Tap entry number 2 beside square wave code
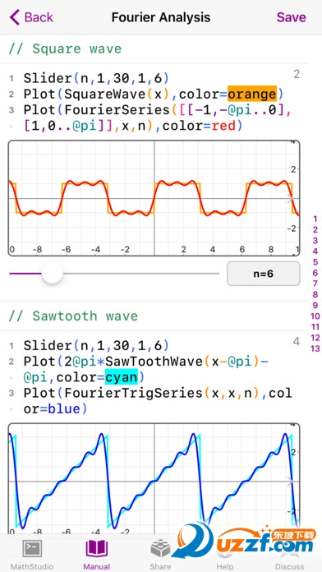Image resolution: width=322 pixels, height=572 pixels. pos(297,75)
